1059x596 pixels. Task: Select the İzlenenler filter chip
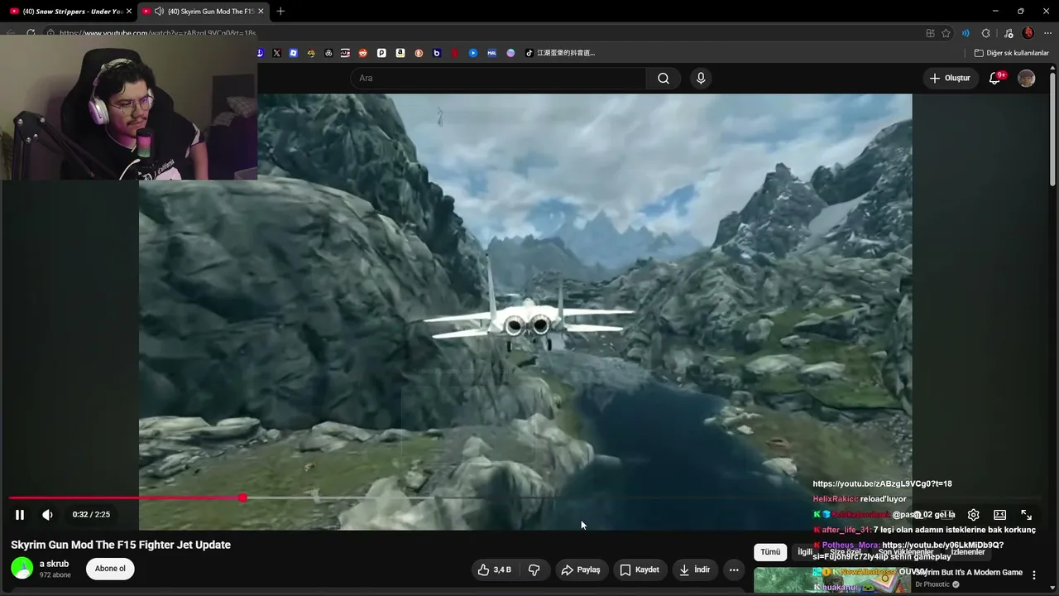pos(968,552)
